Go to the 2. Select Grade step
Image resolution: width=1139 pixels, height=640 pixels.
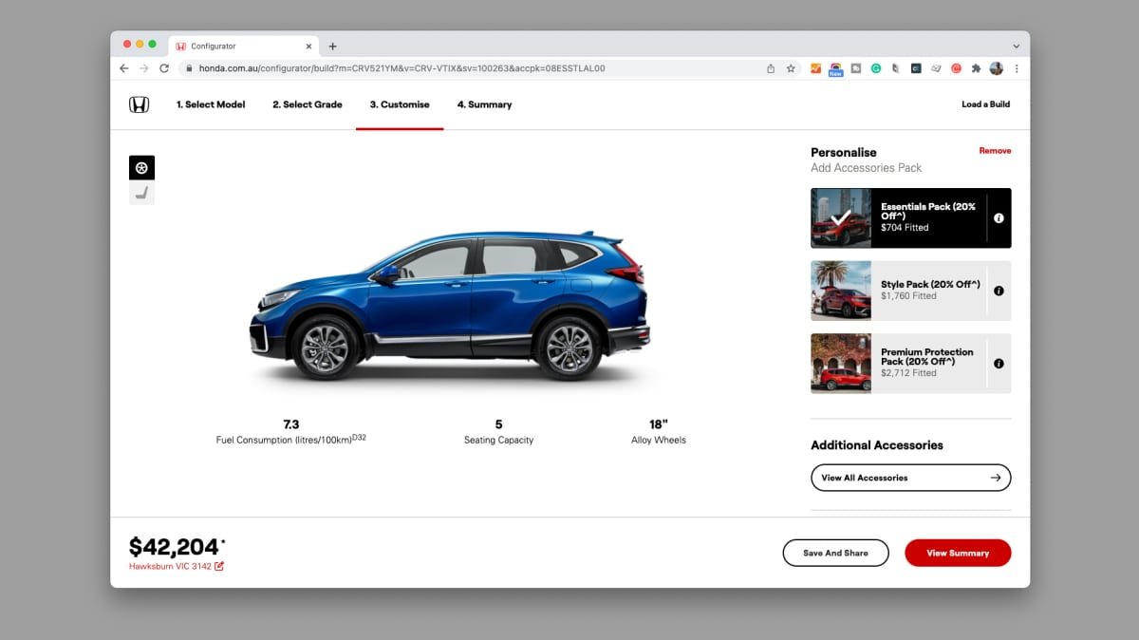tap(308, 104)
